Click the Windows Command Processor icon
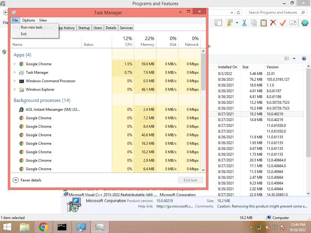 22,81
